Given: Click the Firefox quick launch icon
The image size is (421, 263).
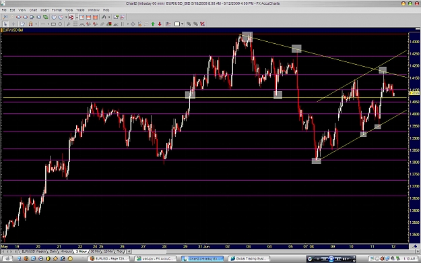Looking at the screenshot, I should tap(26, 259).
